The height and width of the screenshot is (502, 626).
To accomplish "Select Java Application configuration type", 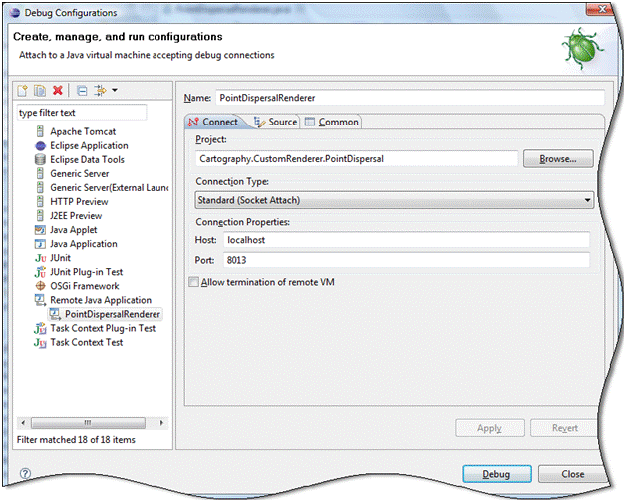I will [x=84, y=244].
